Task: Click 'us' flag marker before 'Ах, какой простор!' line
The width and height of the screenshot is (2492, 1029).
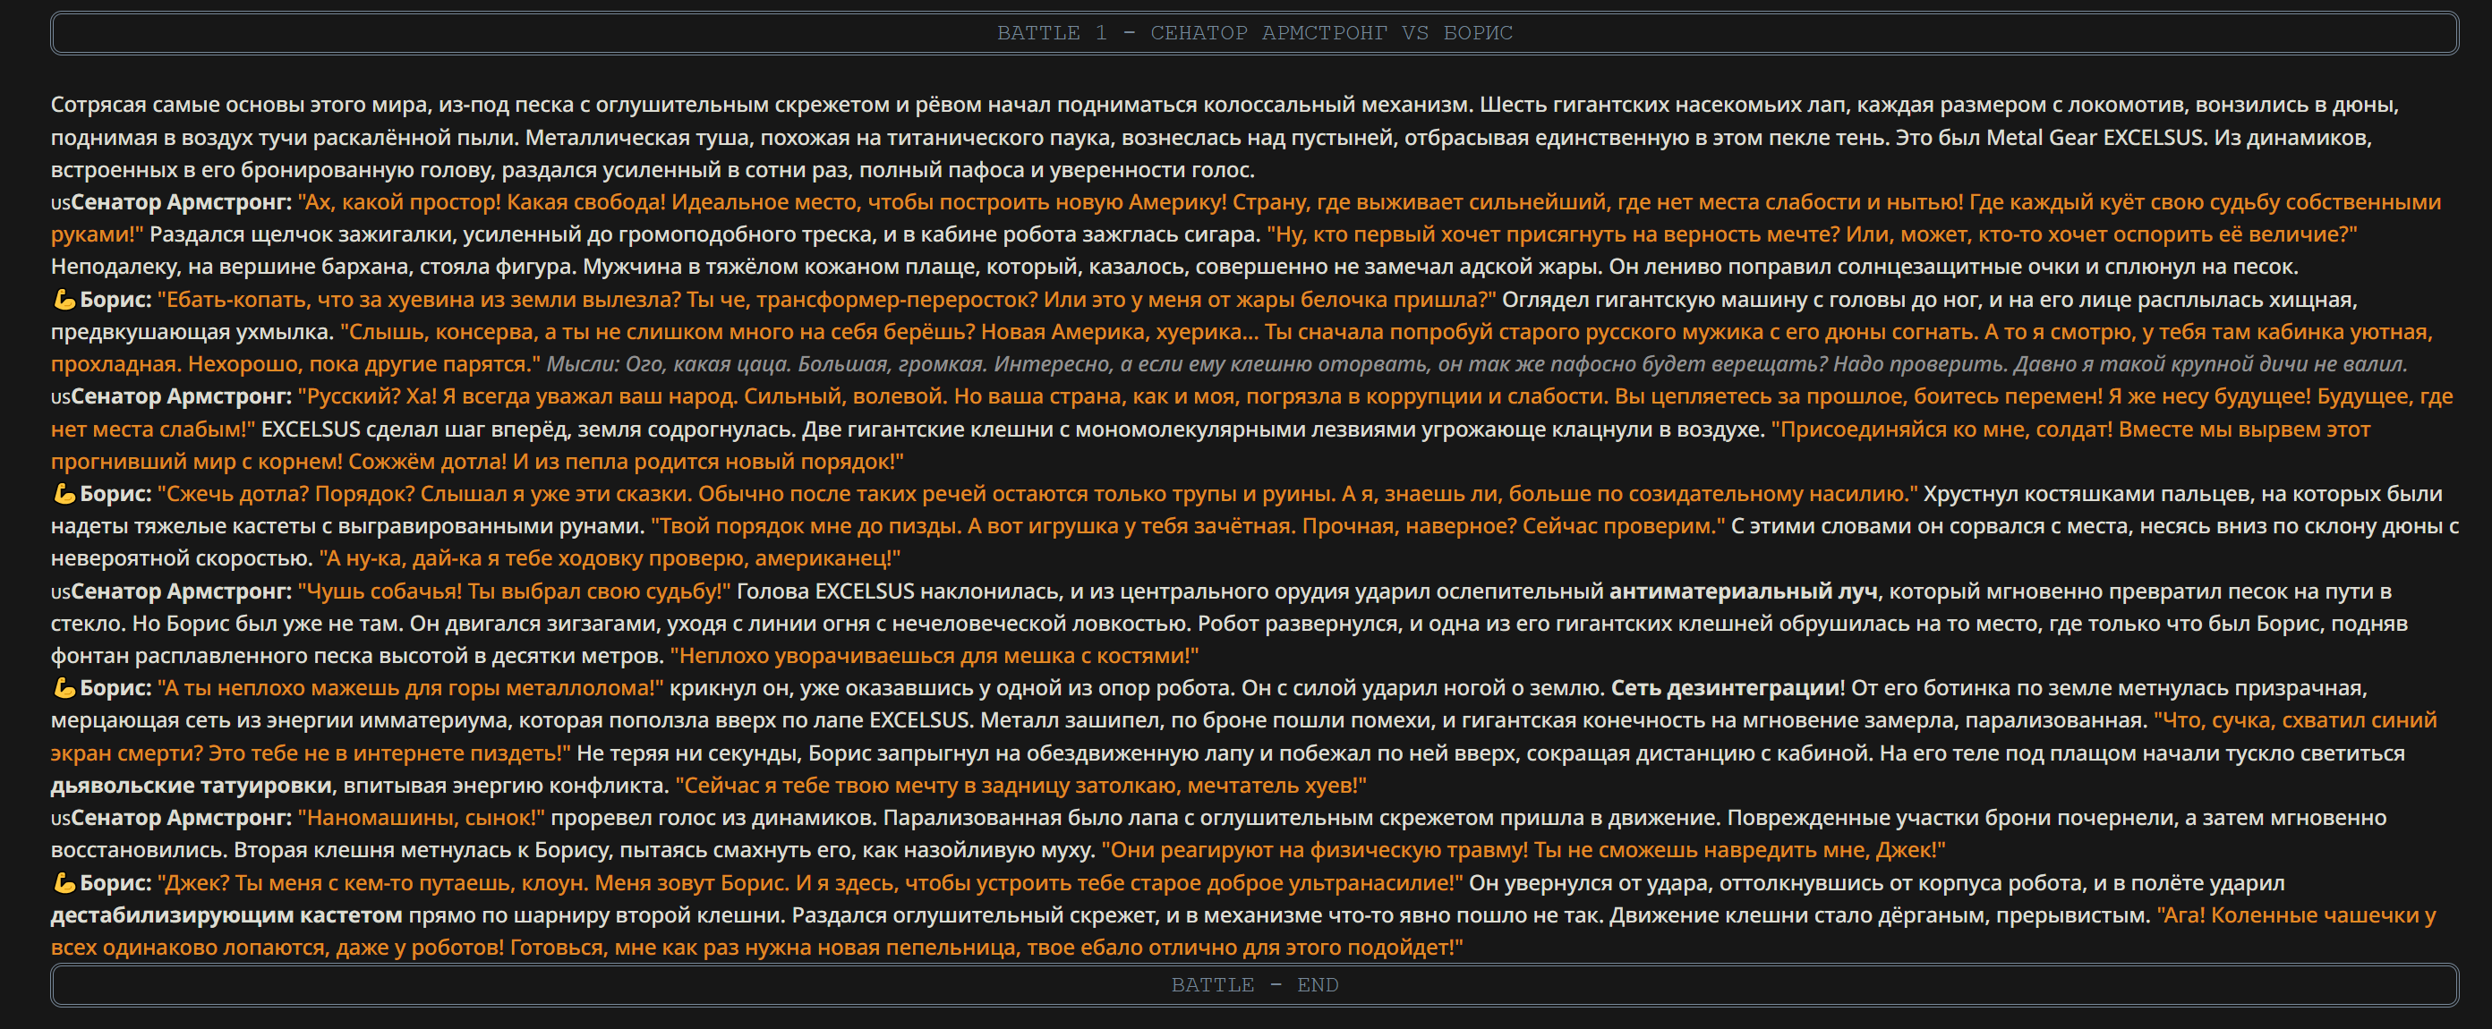Action: click(60, 203)
